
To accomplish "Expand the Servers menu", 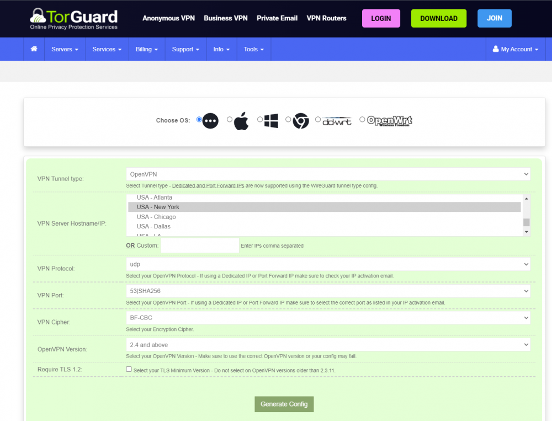I will pyautogui.click(x=65, y=49).
